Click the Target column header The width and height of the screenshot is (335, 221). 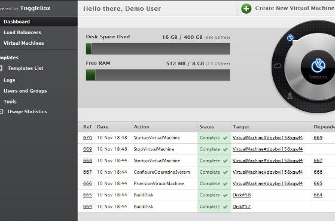[240, 127]
